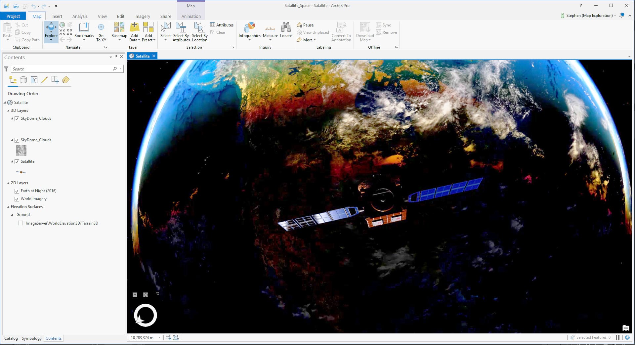This screenshot has height=345, width=635.
Task: Close the Satallite scene view tab
Action: pos(154,56)
